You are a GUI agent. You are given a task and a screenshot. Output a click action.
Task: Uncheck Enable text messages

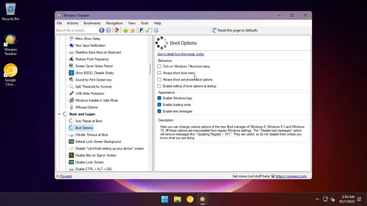click(159, 111)
